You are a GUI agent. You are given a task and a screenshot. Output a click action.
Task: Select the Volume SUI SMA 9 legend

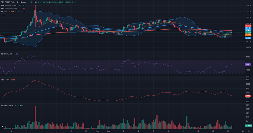coord(8,106)
